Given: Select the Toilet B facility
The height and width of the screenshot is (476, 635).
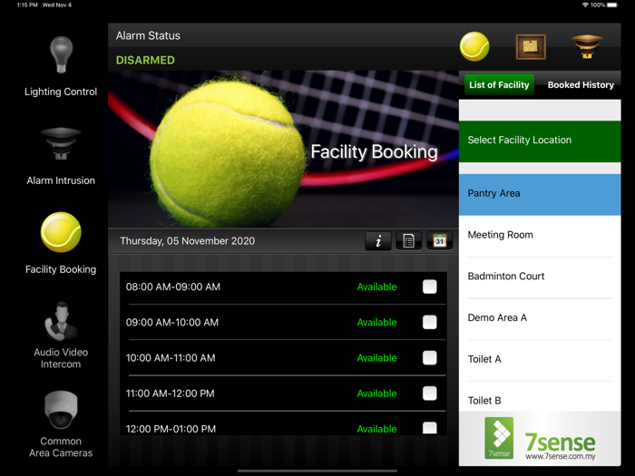Looking at the screenshot, I should [540, 397].
